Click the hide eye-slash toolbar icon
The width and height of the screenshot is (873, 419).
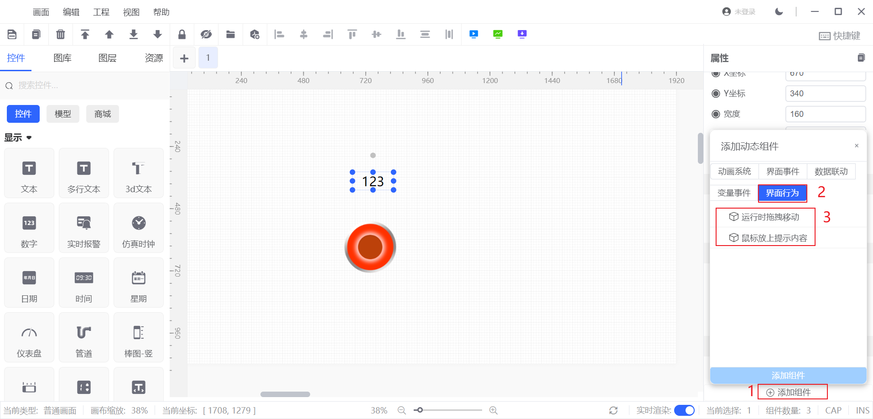click(x=206, y=34)
